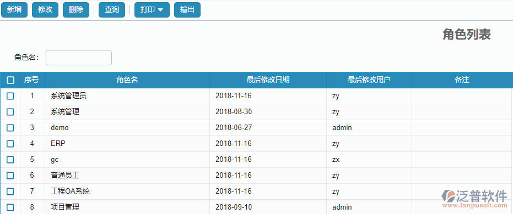
Task: Click the 删除 button
Action: [76, 10]
